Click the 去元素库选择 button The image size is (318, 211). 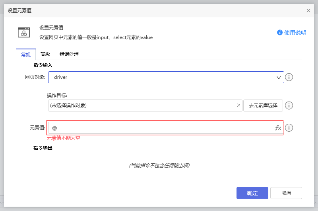coord(263,105)
